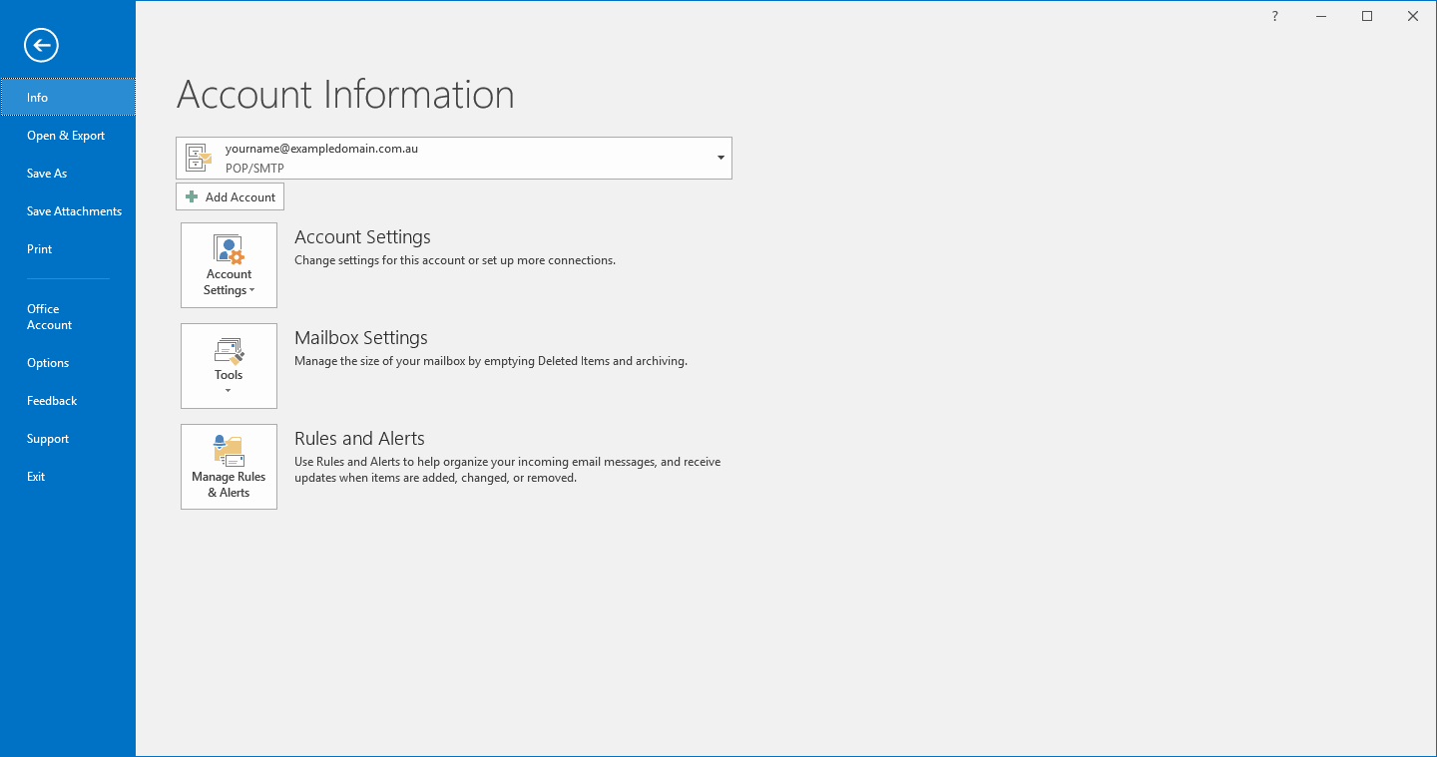Select Save Attachments in sidebar

point(74,211)
